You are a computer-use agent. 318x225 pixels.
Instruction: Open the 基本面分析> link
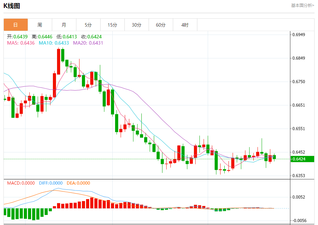coord(302,6)
